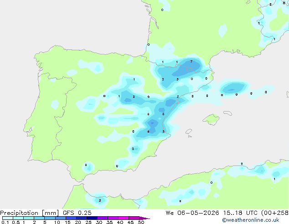The height and width of the screenshot is (224, 289).
Task: Pick the 0.5–1 mm legend swatch
Action: [x=18, y=218]
